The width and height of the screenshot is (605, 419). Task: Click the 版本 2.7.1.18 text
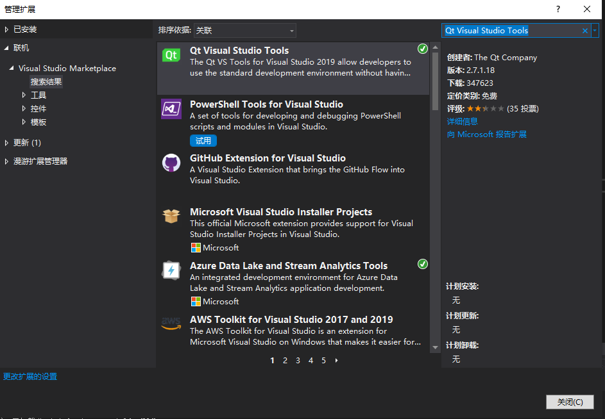pyautogui.click(x=471, y=70)
